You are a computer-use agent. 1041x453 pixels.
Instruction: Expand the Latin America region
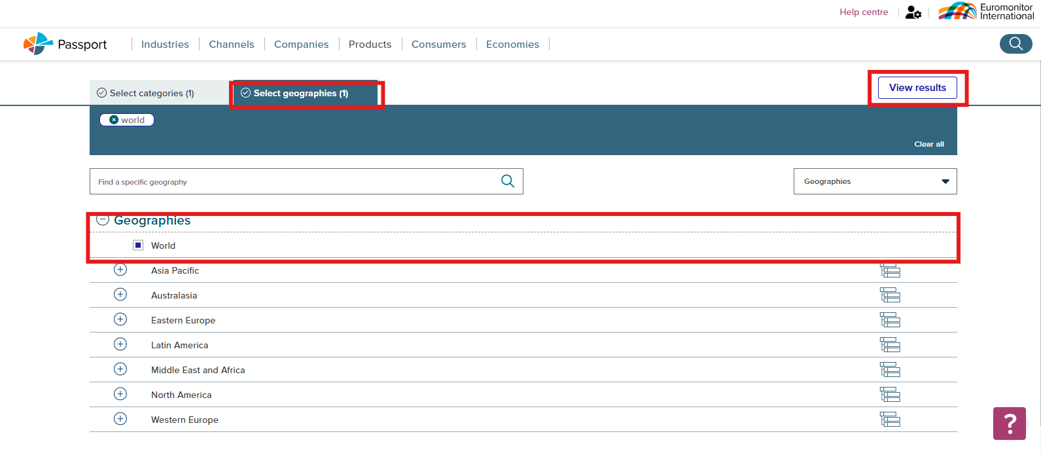point(120,344)
